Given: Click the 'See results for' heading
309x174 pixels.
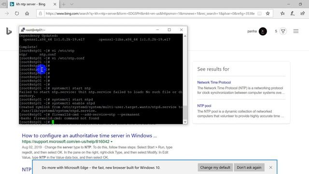Looking at the screenshot, I should 213,69.
